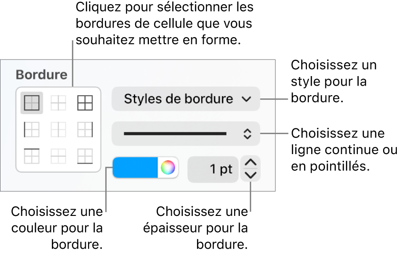Open the line style pop-up arrows
Image resolution: width=404 pixels, height=253 pixels.
tap(247, 134)
